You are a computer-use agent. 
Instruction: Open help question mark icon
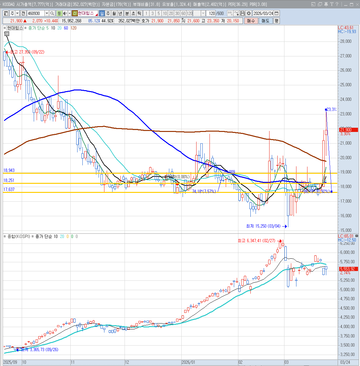point(337,4)
